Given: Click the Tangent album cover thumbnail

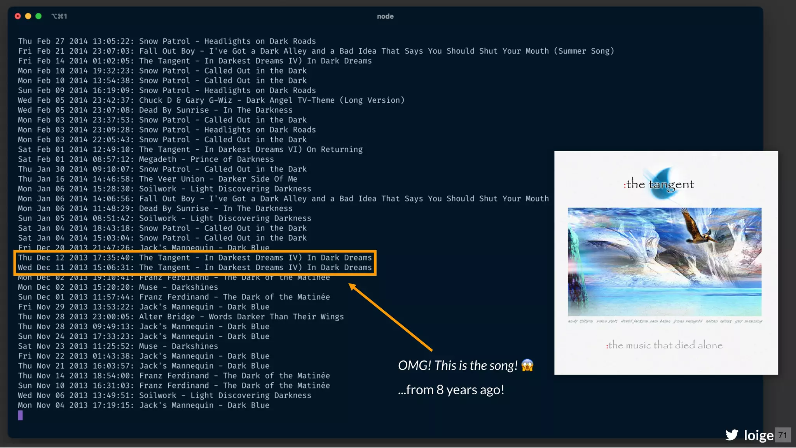Looking at the screenshot, I should click(x=666, y=262).
